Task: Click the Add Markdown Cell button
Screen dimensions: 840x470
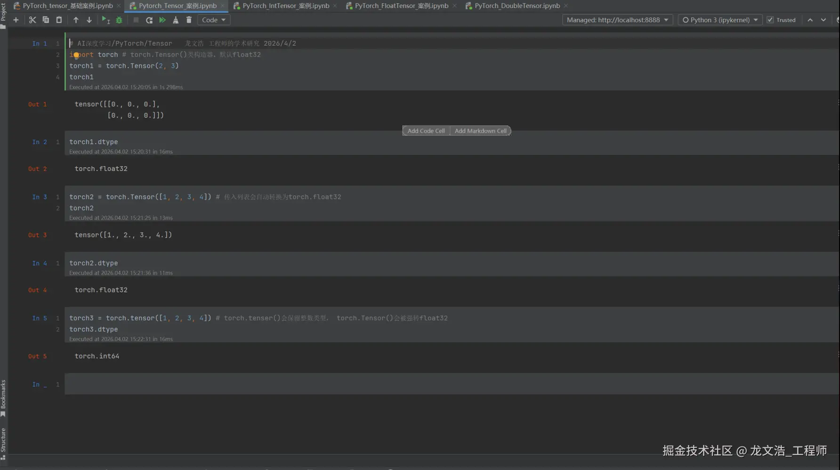Action: coord(480,131)
